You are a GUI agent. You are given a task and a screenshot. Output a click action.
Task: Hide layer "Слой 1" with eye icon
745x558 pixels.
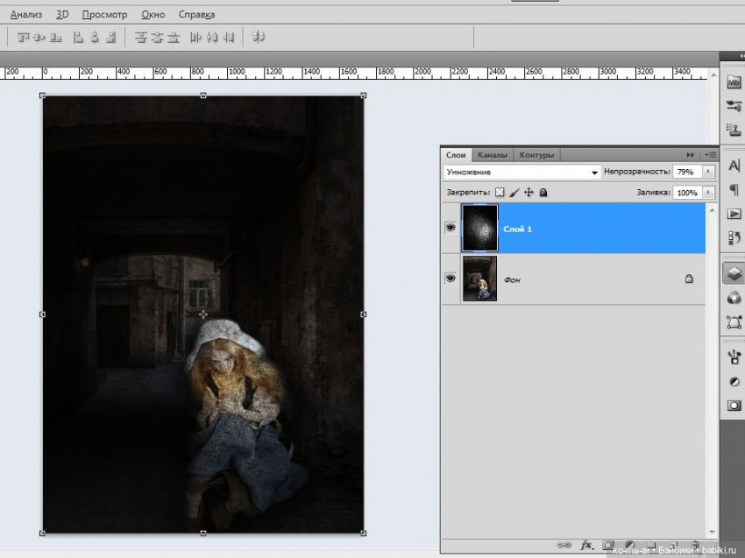(451, 228)
